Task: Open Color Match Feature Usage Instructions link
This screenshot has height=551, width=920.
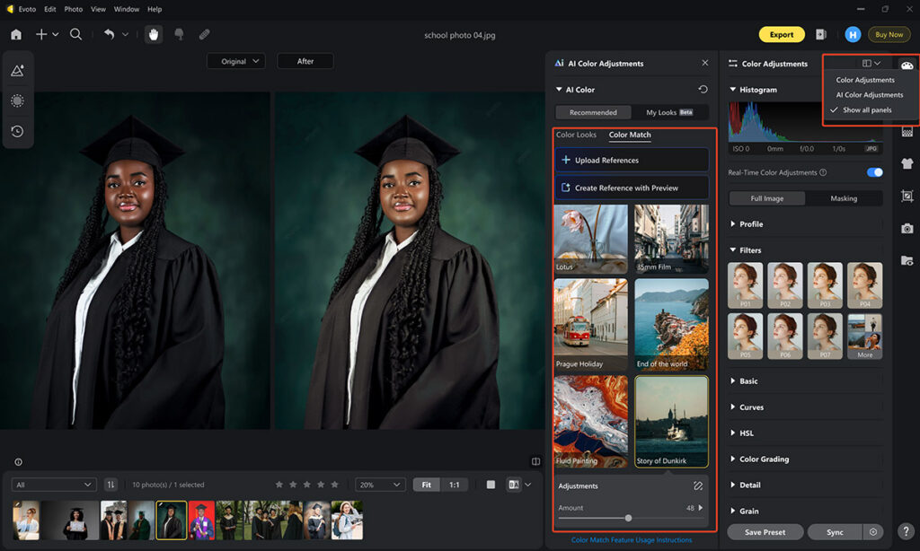Action: point(632,540)
